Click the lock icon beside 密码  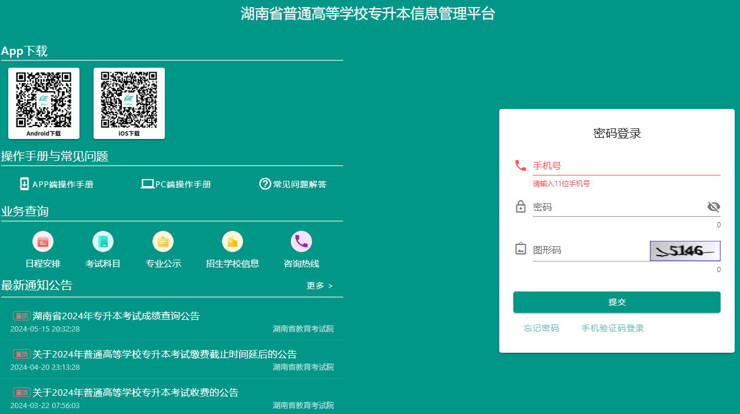[520, 207]
